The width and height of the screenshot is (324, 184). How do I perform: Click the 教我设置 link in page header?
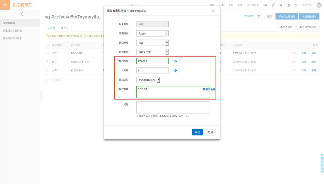[249, 16]
